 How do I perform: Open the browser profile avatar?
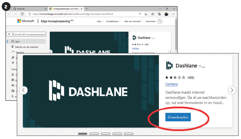(x=166, y=14)
